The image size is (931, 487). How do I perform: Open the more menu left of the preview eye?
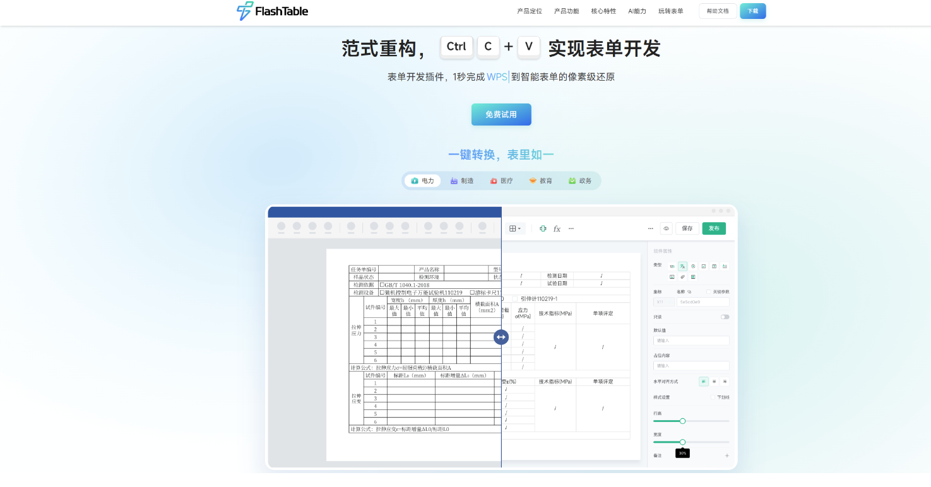pyautogui.click(x=651, y=228)
